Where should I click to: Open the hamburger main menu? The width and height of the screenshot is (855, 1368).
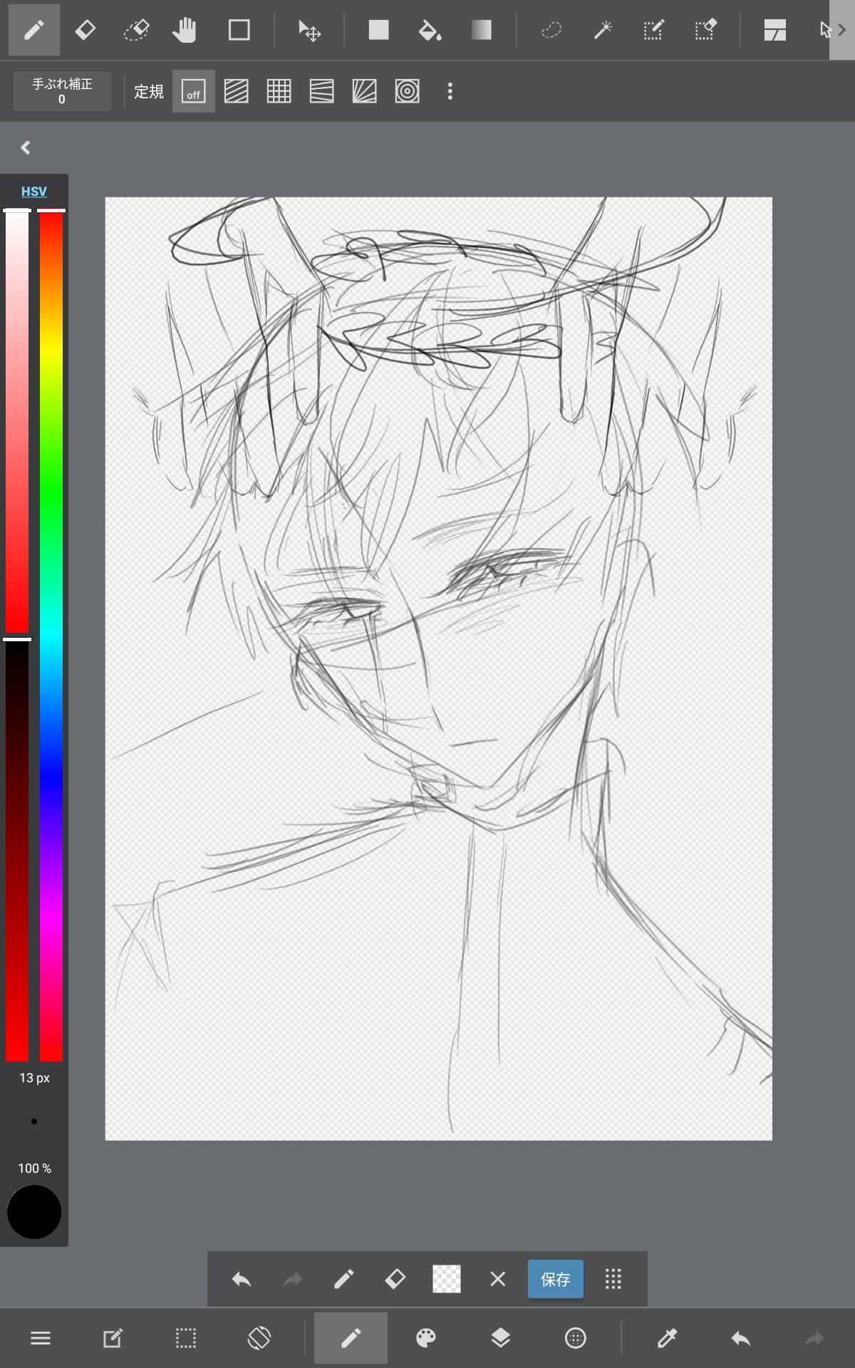coord(41,1338)
